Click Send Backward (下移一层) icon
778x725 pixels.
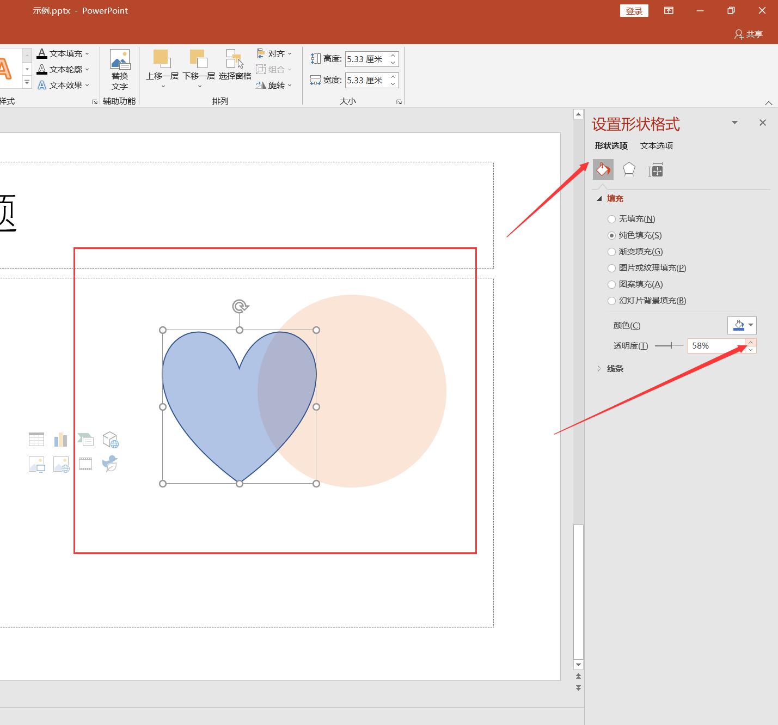click(199, 59)
